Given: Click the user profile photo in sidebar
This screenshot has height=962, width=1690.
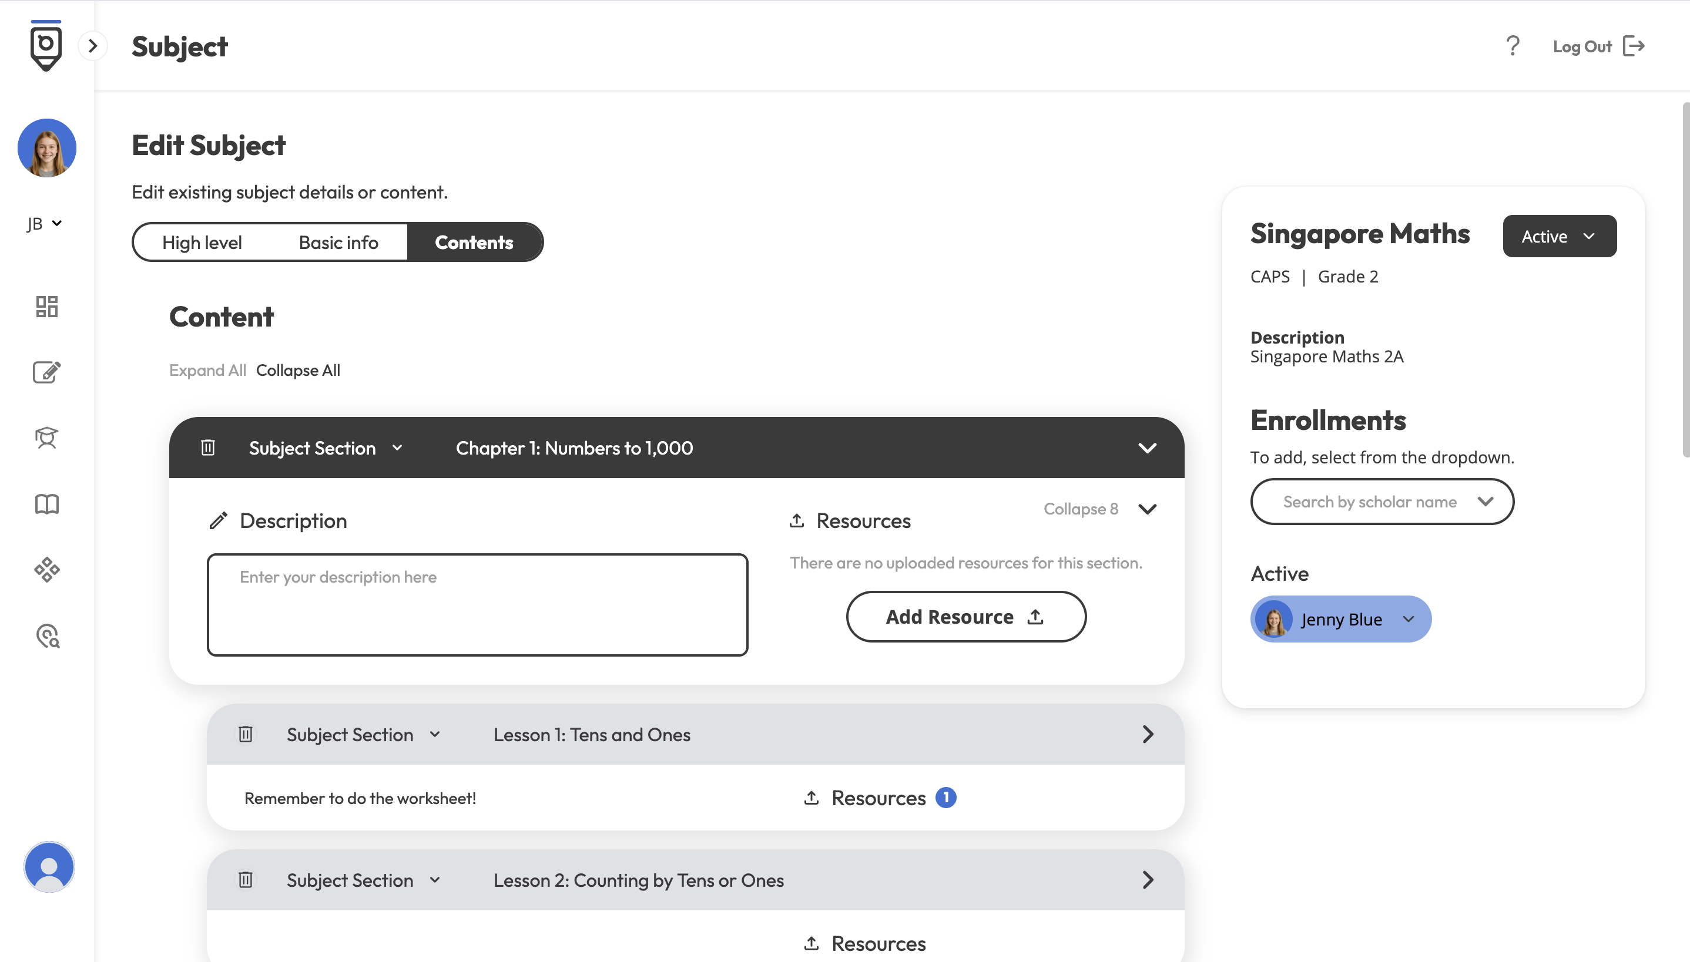Looking at the screenshot, I should [47, 147].
